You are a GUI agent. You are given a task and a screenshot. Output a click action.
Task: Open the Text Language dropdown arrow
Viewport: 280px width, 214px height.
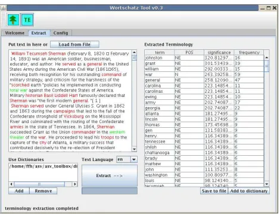coord(134,159)
